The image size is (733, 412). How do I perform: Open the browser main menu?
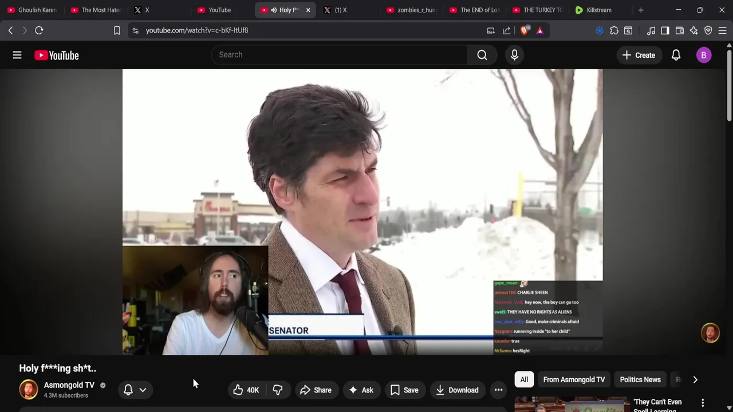(723, 30)
